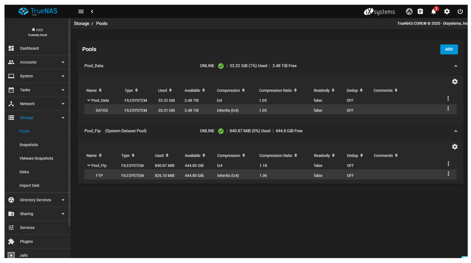The image size is (471, 263).
Task: Click the TrueCommand status icon
Action: pos(409,11)
